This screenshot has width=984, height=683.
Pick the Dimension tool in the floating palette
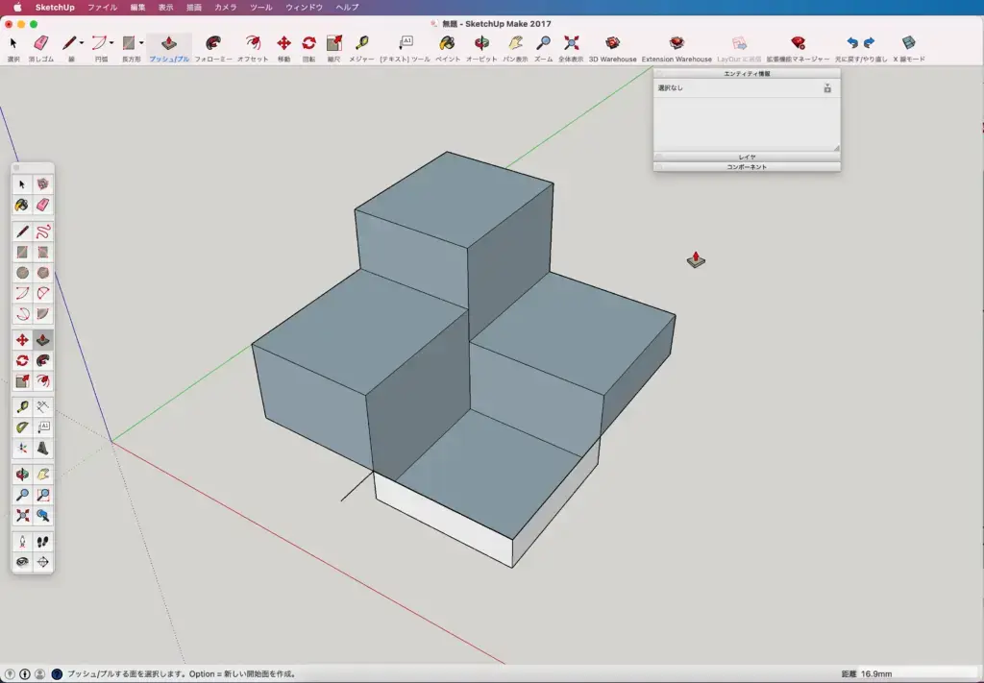point(42,406)
